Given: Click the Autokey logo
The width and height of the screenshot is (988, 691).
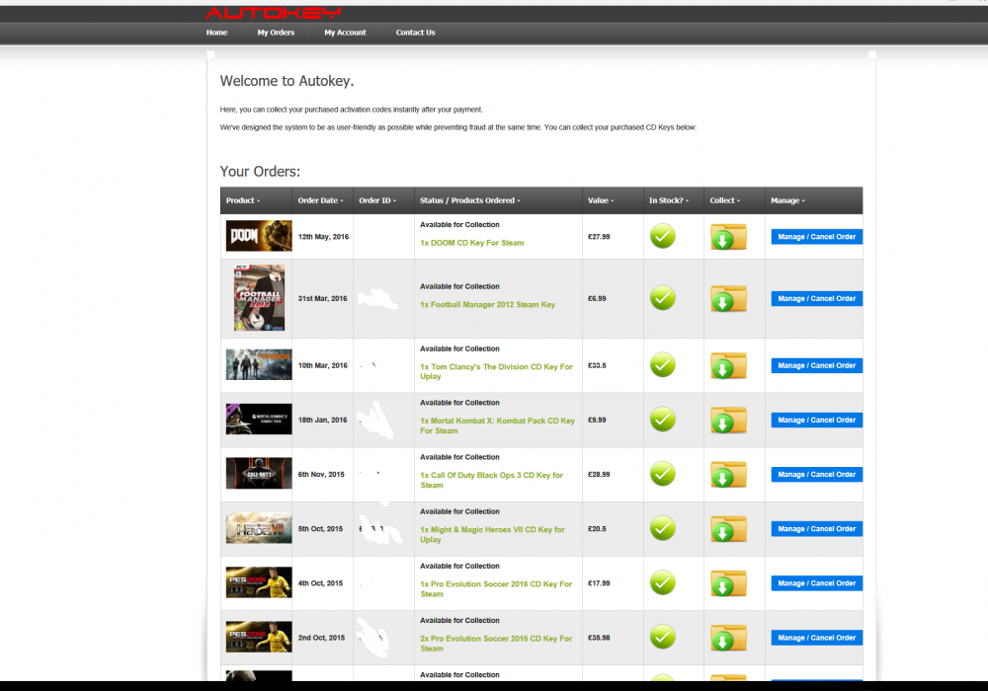Looking at the screenshot, I should point(273,13).
